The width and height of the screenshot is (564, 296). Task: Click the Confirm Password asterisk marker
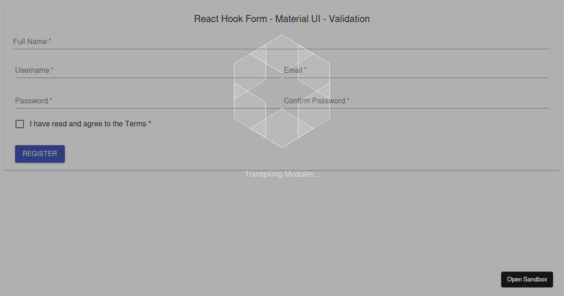(348, 99)
